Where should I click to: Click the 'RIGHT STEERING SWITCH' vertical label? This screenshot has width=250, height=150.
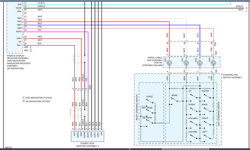tap(137, 107)
